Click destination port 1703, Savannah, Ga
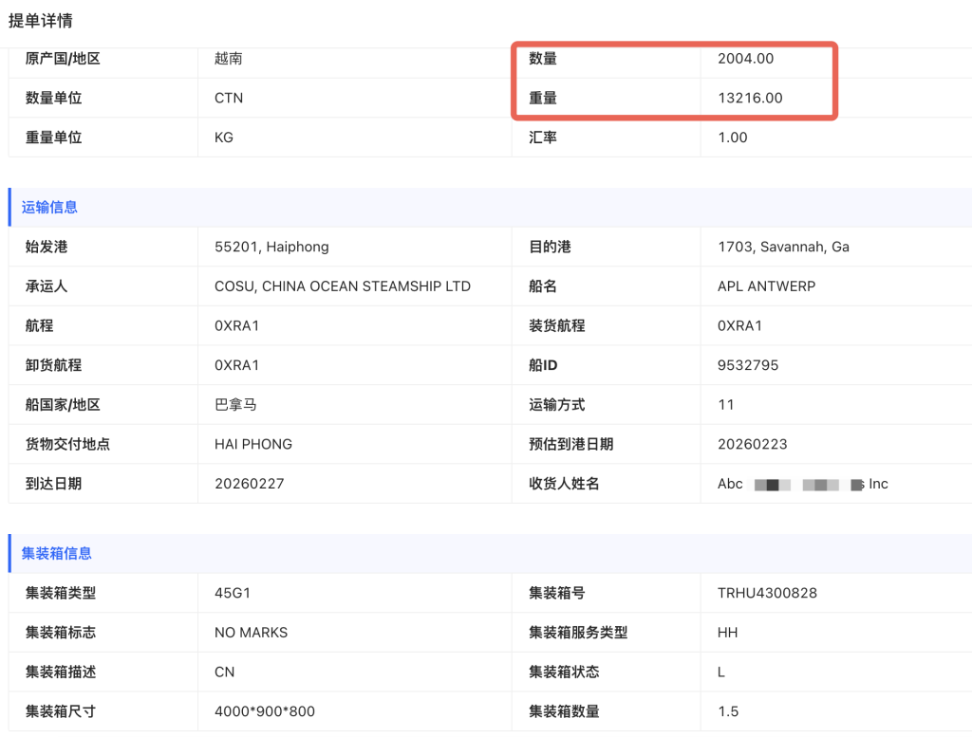972x737 pixels. tap(783, 247)
